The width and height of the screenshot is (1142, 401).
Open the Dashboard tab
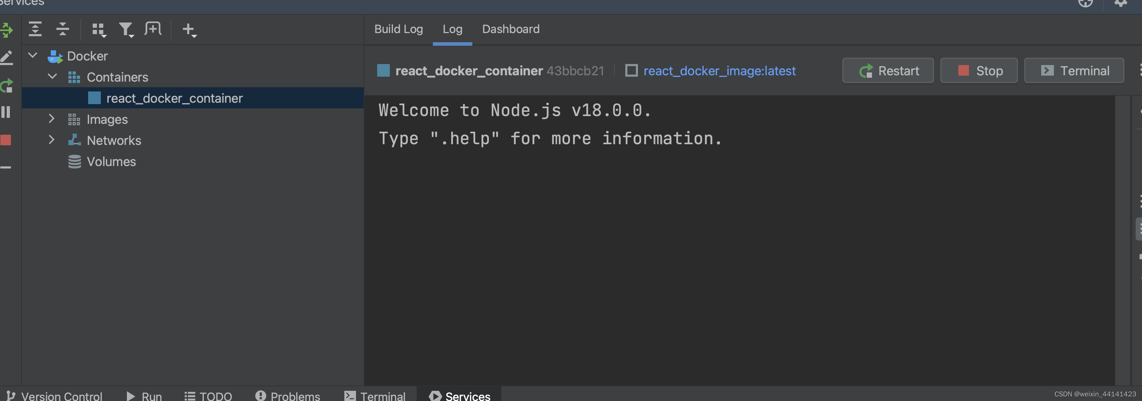coord(511,29)
